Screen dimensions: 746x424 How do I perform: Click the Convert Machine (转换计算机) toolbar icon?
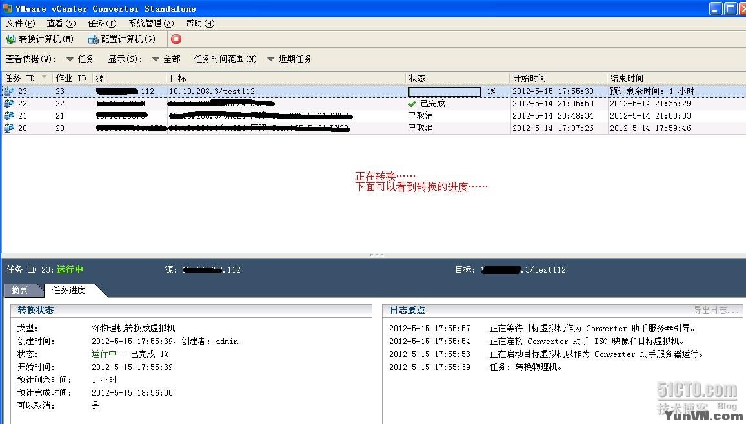11,39
